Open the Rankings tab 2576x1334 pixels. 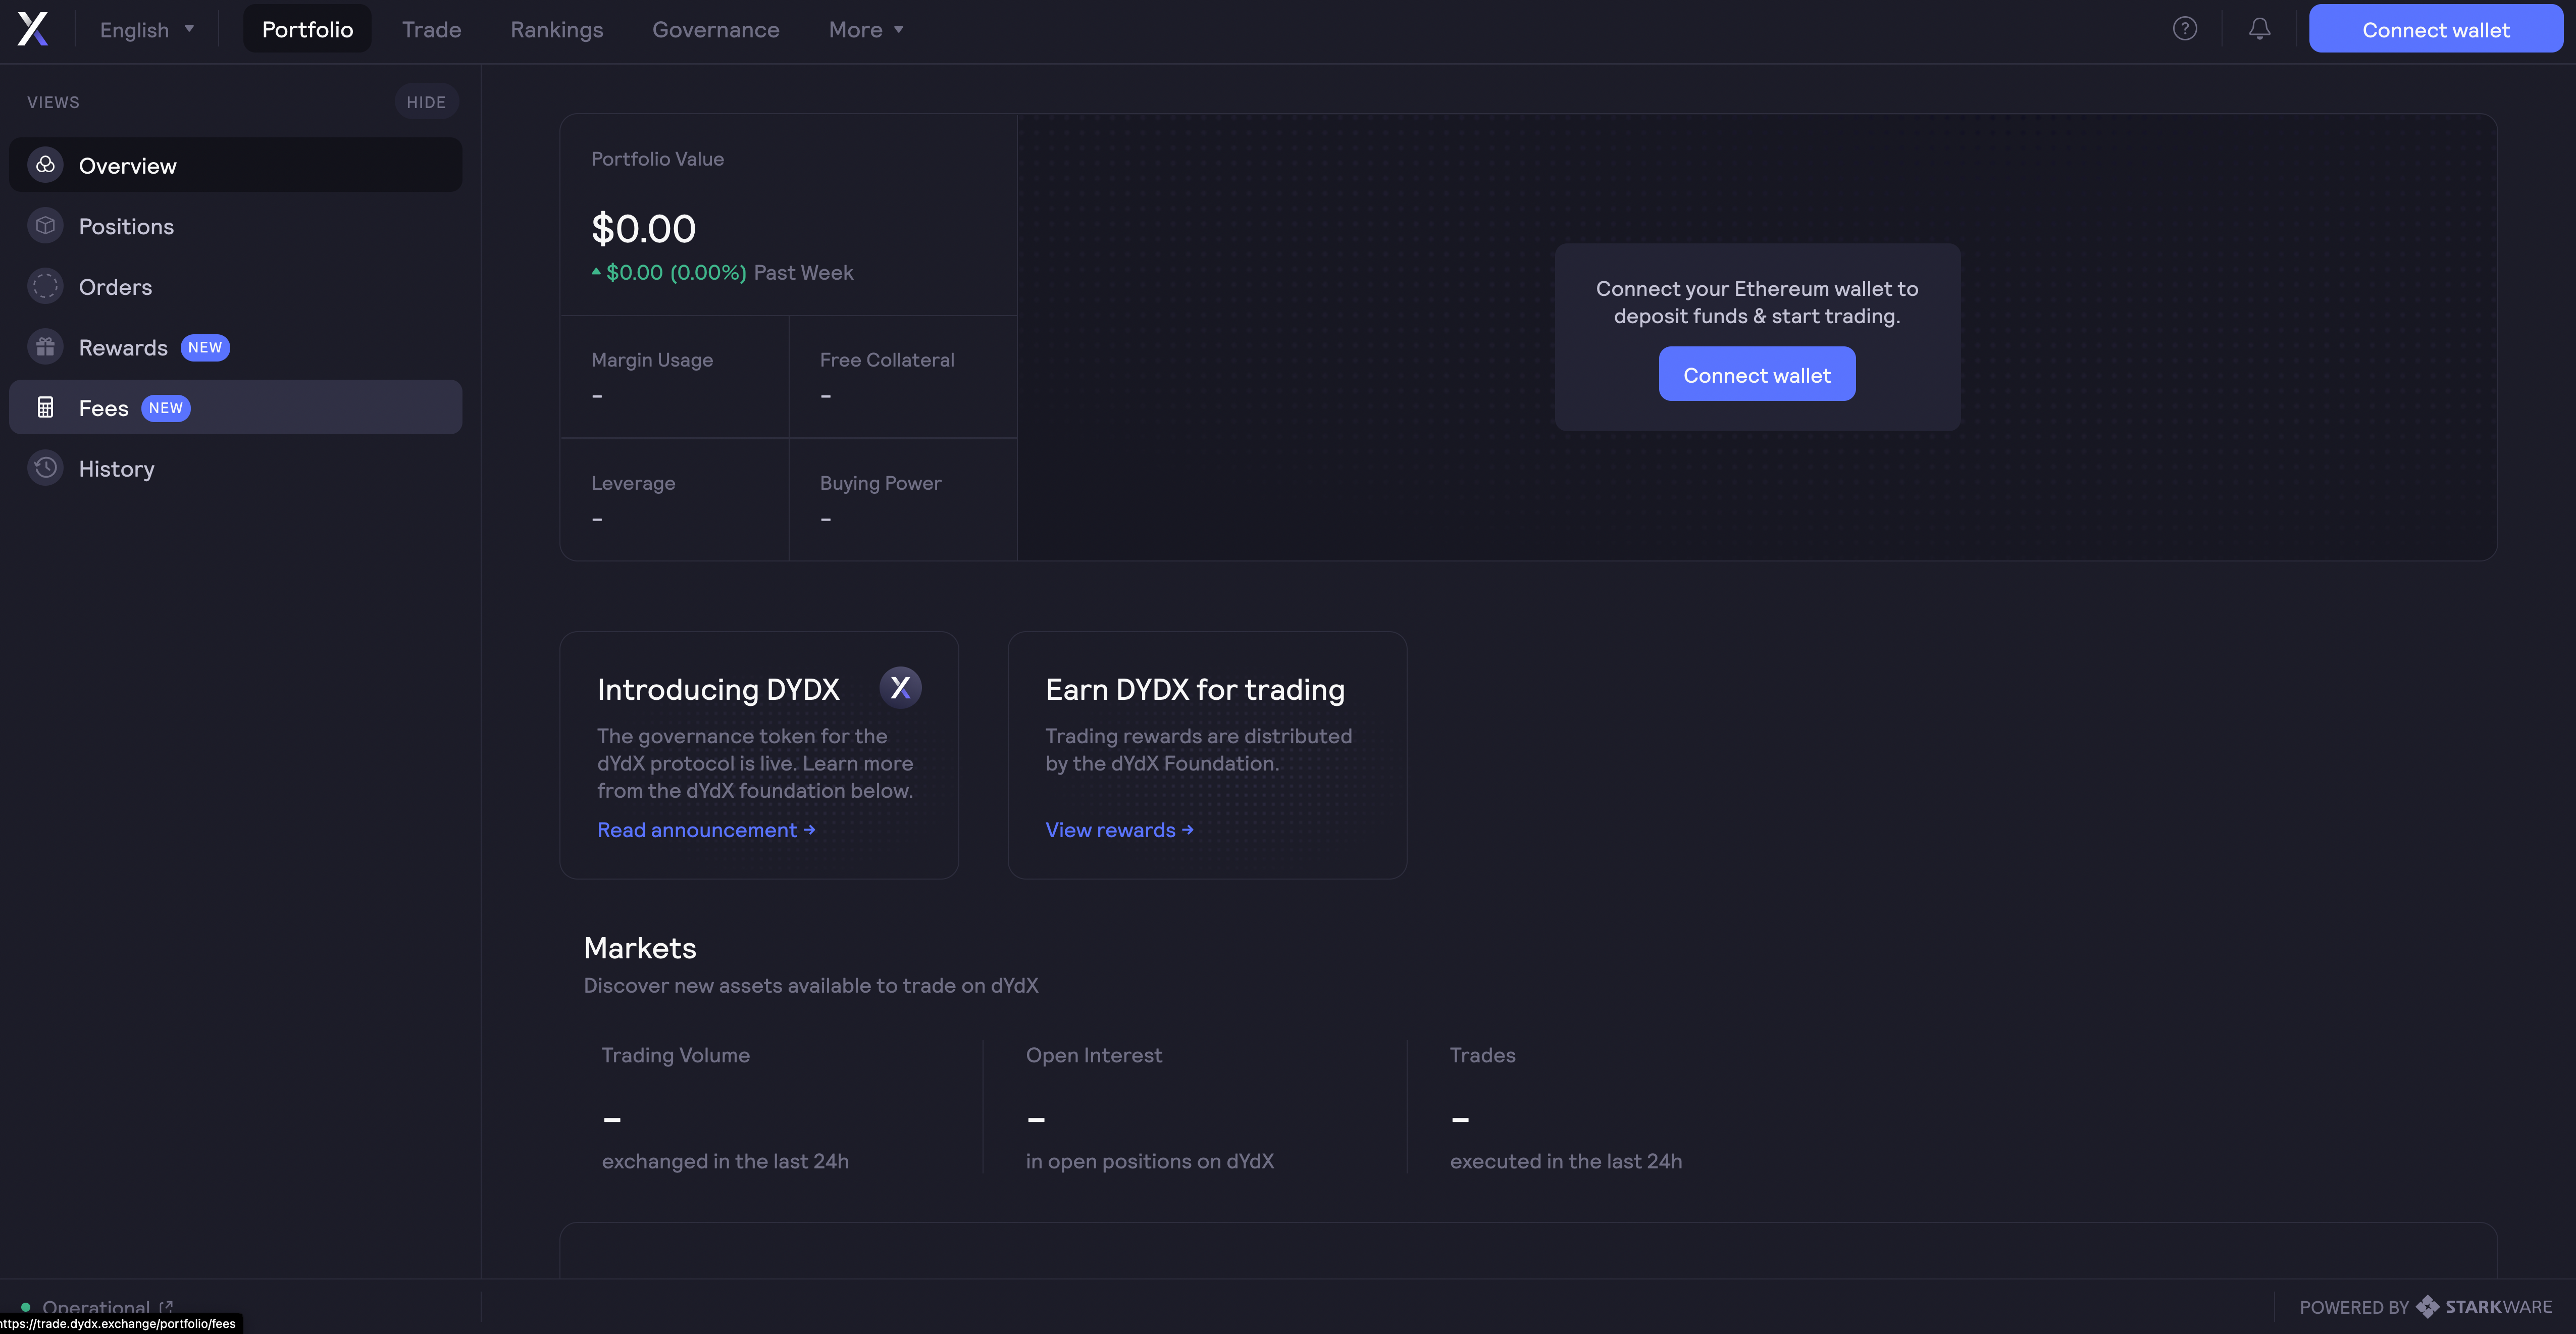[x=557, y=29]
